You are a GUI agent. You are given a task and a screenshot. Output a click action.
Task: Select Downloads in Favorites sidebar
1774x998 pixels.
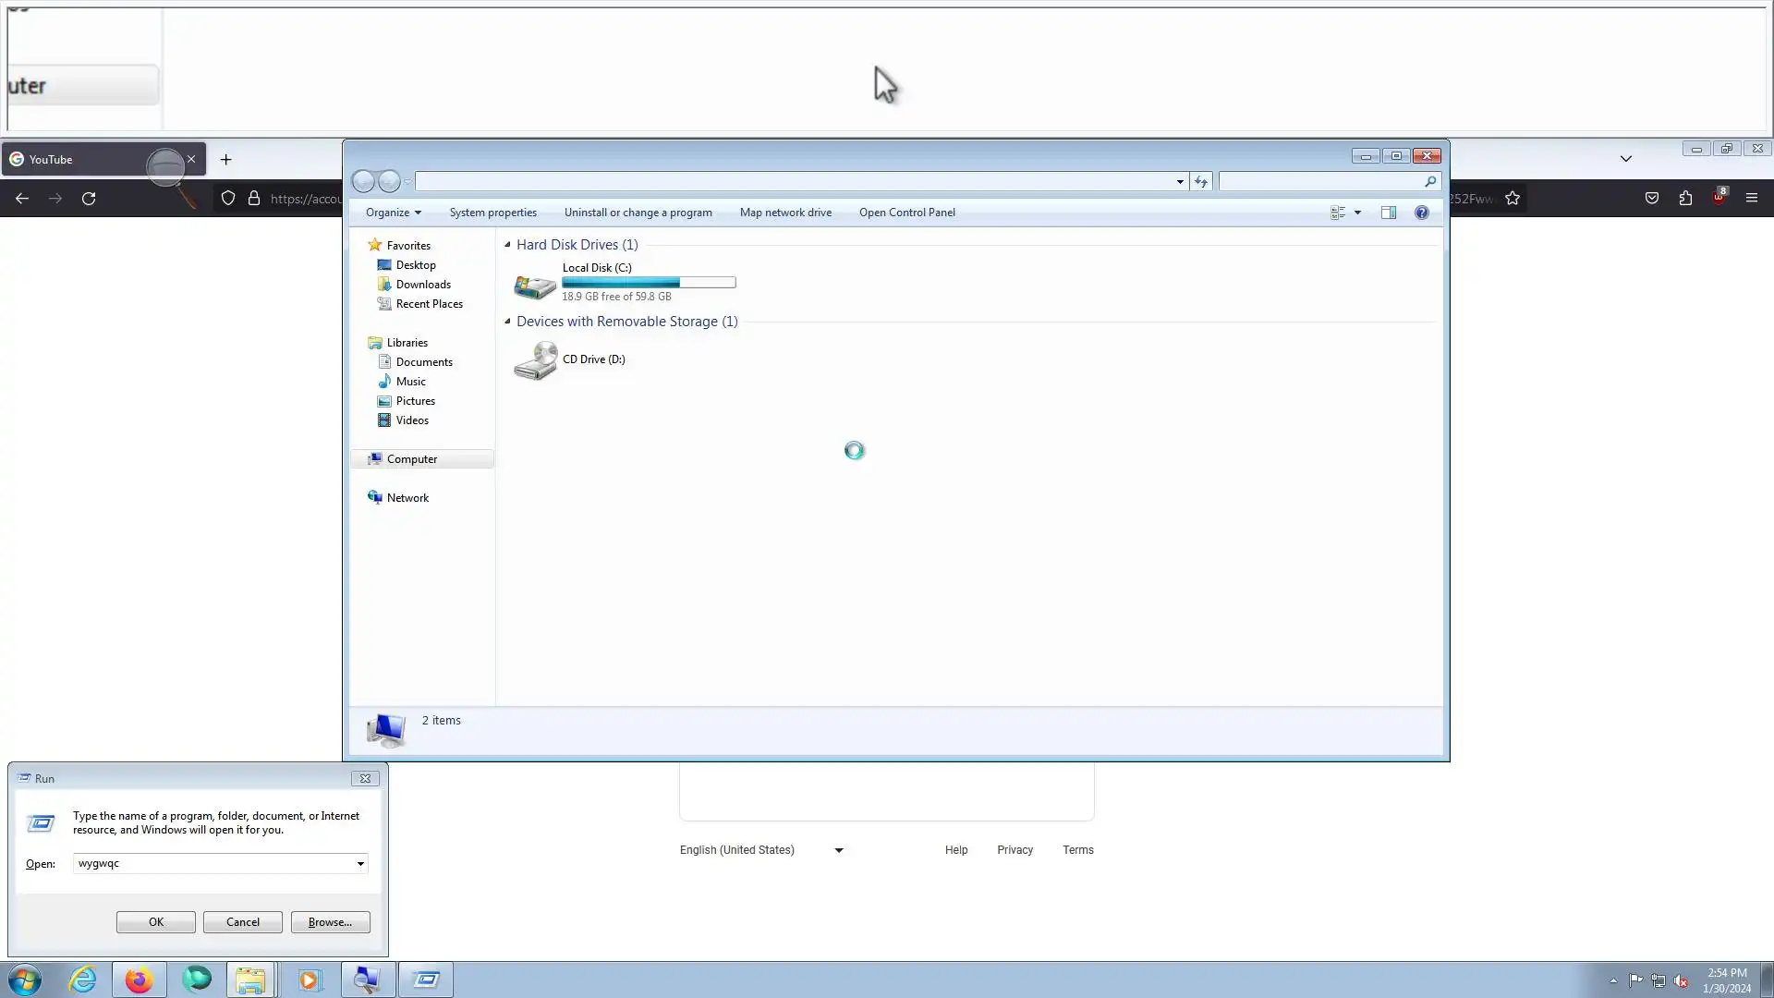[423, 285]
